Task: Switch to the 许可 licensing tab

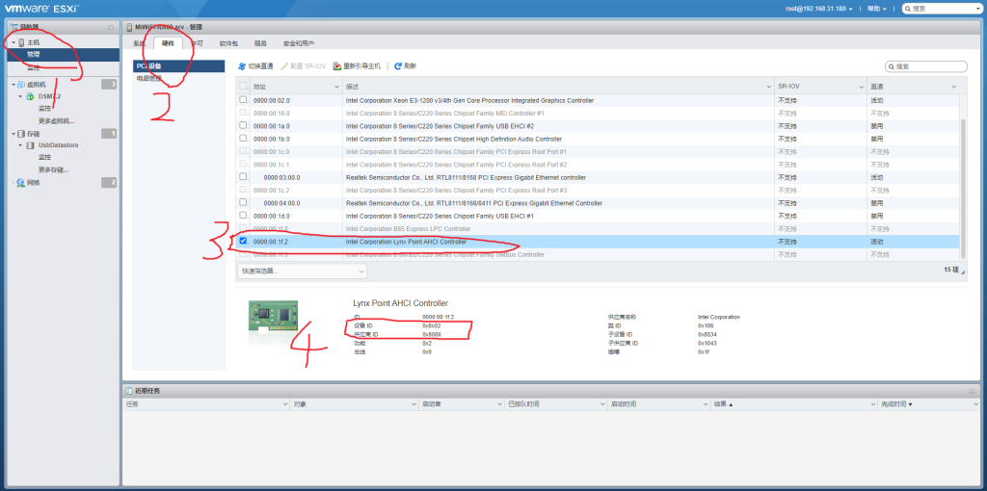Action: (197, 43)
